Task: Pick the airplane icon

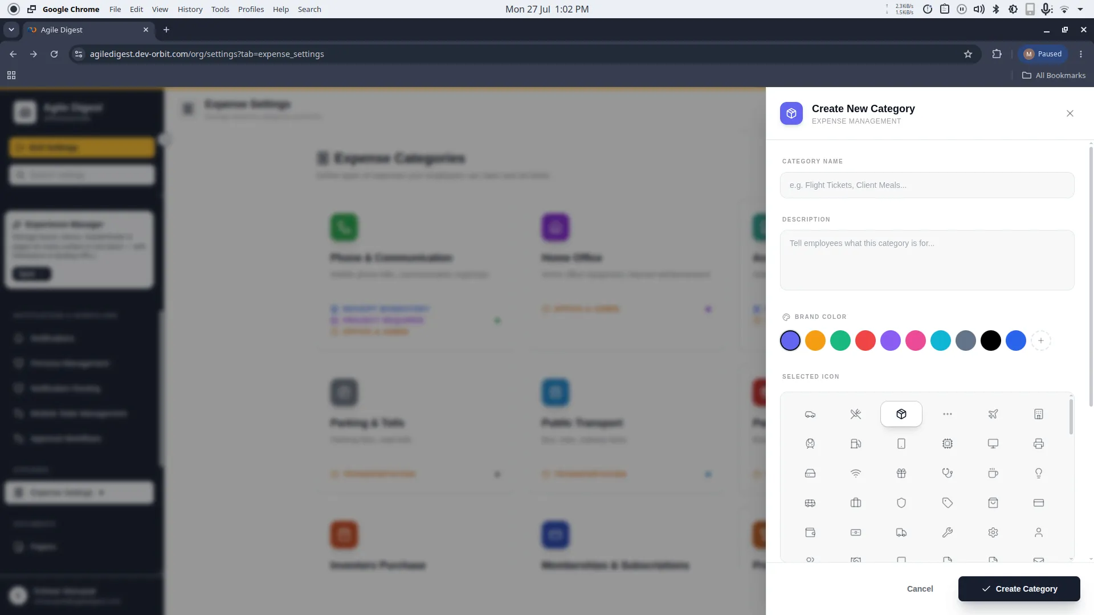Action: click(x=993, y=414)
